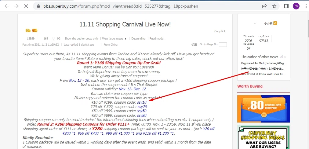Select Show the author posts only
309x149 pixels.
click(81, 39)
